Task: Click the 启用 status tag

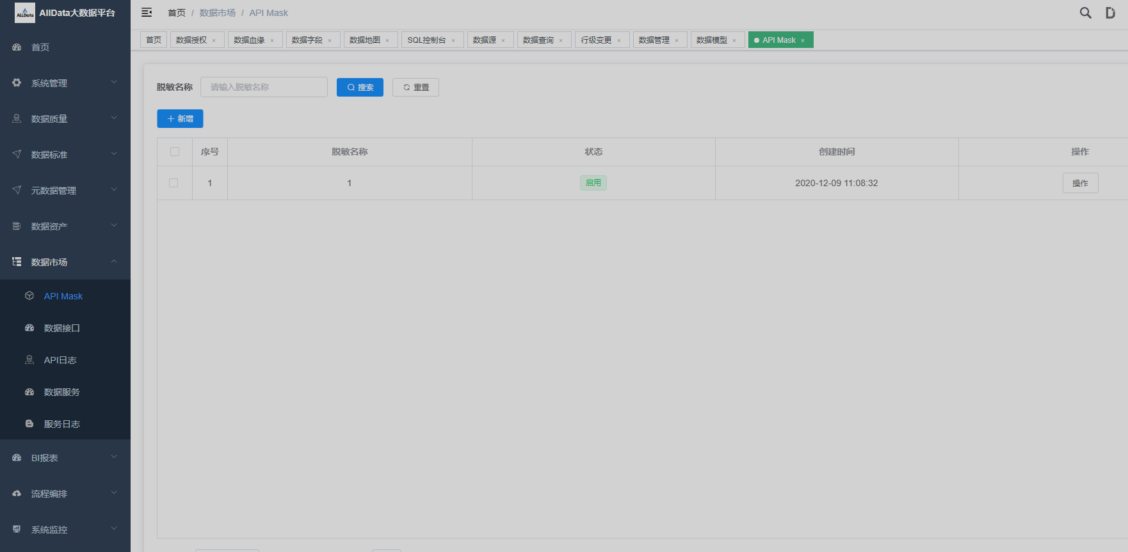Action: click(x=593, y=183)
